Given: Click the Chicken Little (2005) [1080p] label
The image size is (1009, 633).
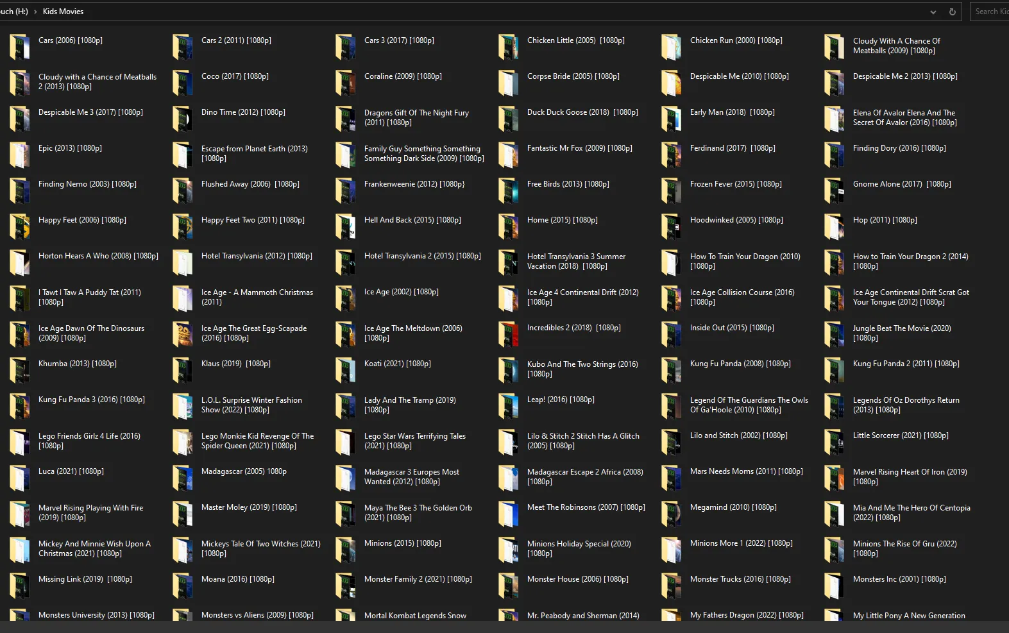Looking at the screenshot, I should coord(576,40).
